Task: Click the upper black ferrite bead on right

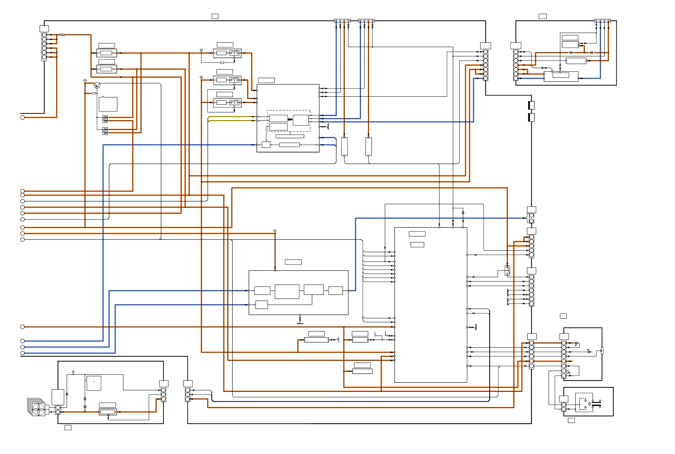Action: (532, 105)
